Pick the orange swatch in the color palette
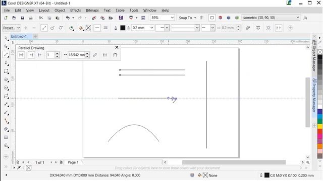The height and width of the screenshot is (181, 323). coord(319,146)
